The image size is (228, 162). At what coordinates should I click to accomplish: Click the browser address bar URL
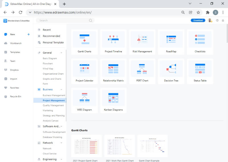coord(63,13)
